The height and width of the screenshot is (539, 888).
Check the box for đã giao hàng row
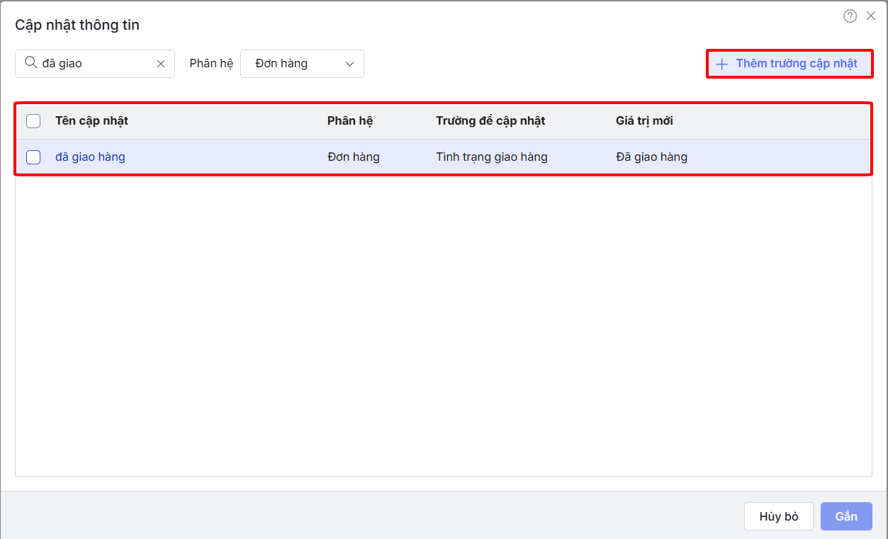33,157
